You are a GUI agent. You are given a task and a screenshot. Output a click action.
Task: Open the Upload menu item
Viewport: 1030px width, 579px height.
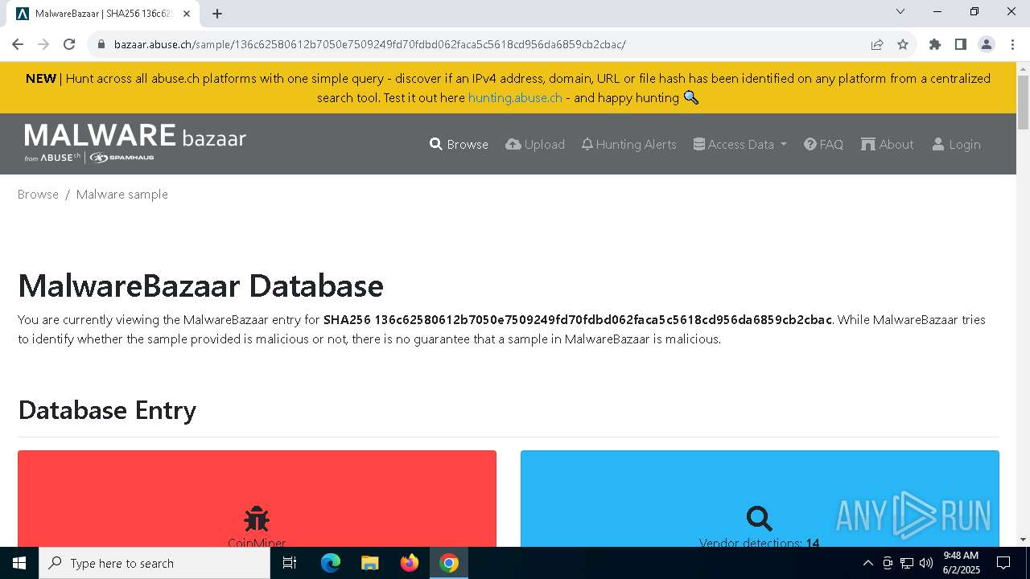[535, 144]
